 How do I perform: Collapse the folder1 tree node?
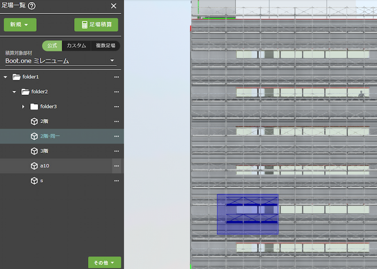click(x=6, y=77)
